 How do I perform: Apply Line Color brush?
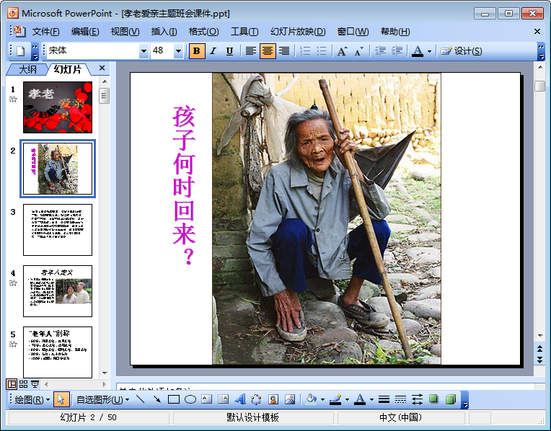click(335, 399)
